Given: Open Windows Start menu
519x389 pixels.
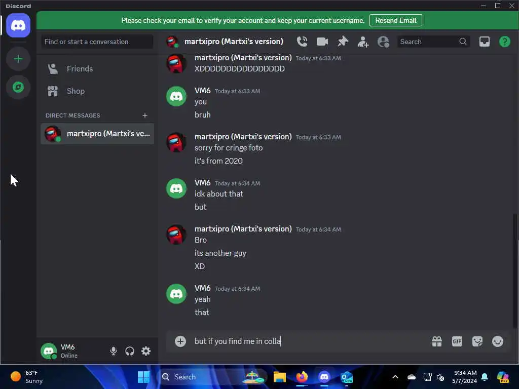Looking at the screenshot, I should point(143,377).
